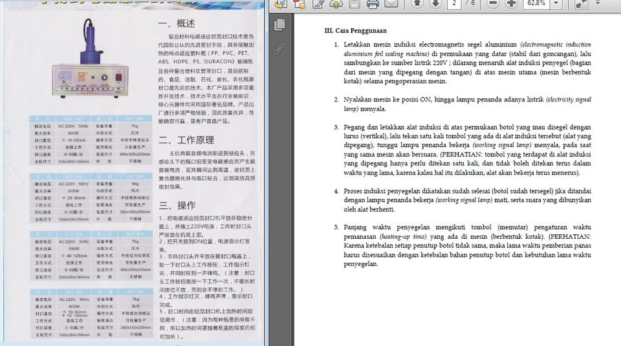Open the zoom level dropdown arrow

[556, 4]
